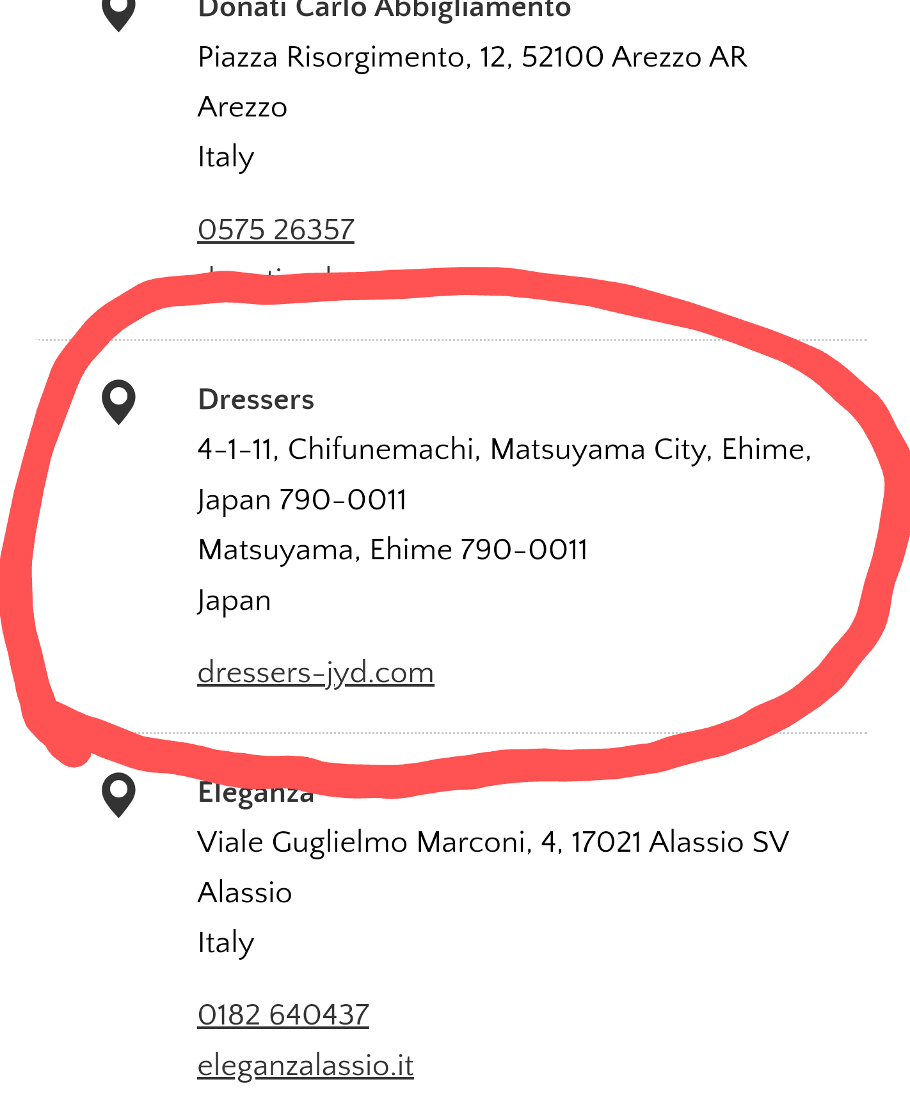The height and width of the screenshot is (1100, 910).
Task: Click Italy under the Arezzo listing
Action: pyautogui.click(x=226, y=157)
